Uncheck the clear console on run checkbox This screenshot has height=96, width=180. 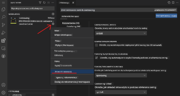point(97,58)
